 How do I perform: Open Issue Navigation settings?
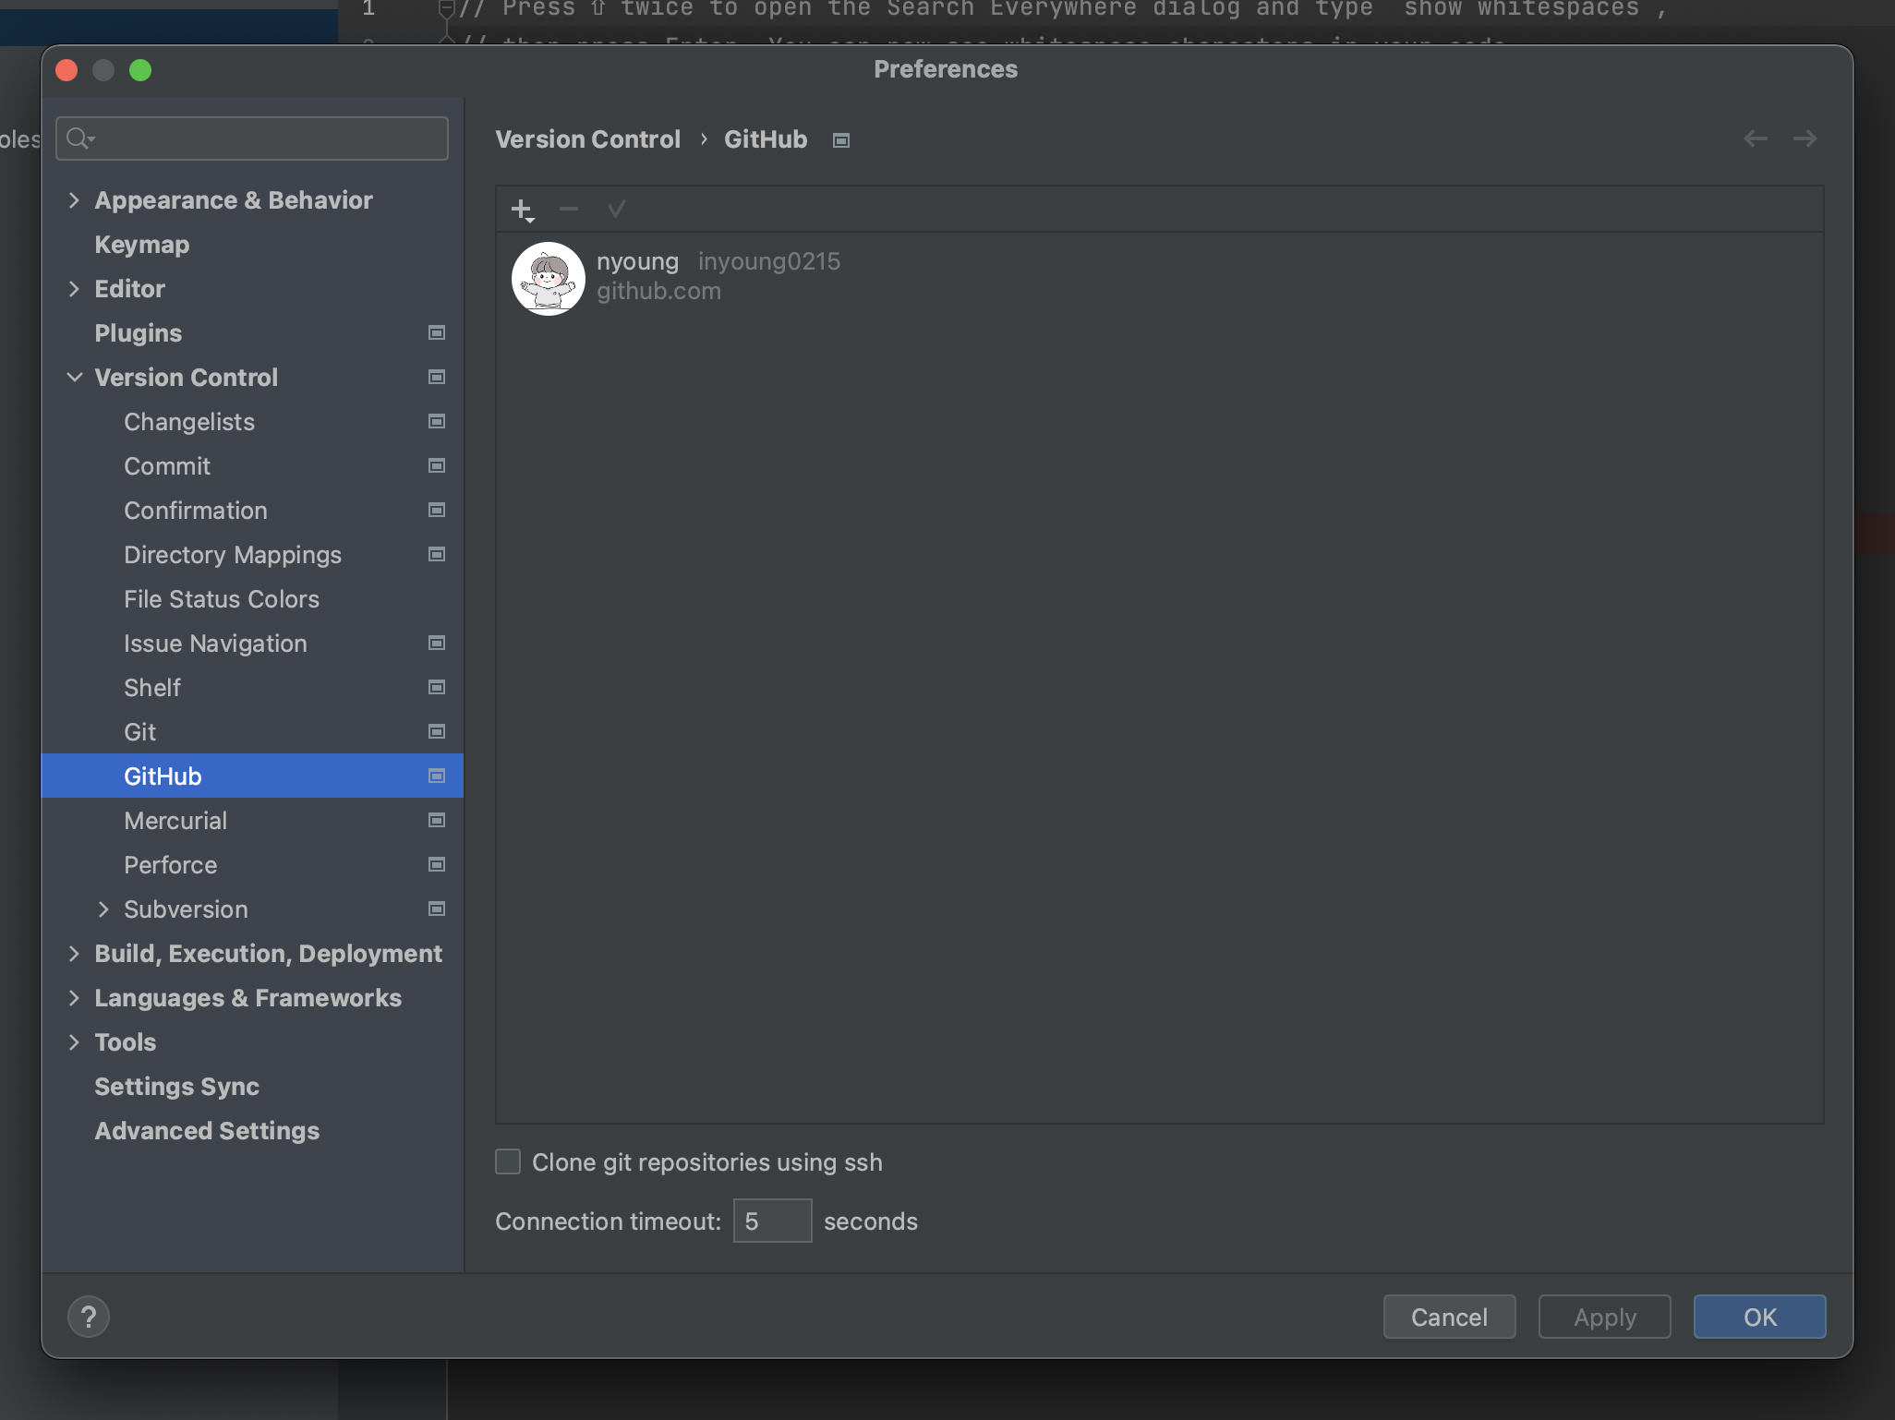point(252,644)
